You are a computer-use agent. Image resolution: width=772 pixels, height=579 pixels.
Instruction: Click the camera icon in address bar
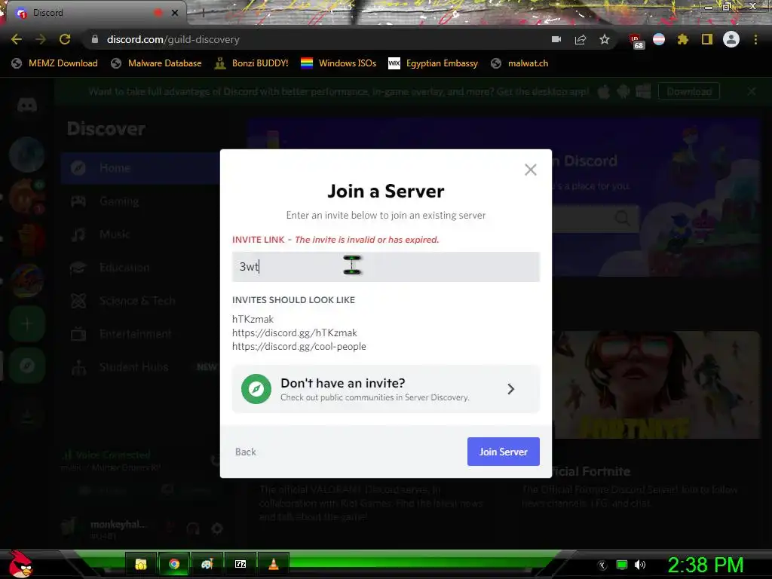point(556,39)
